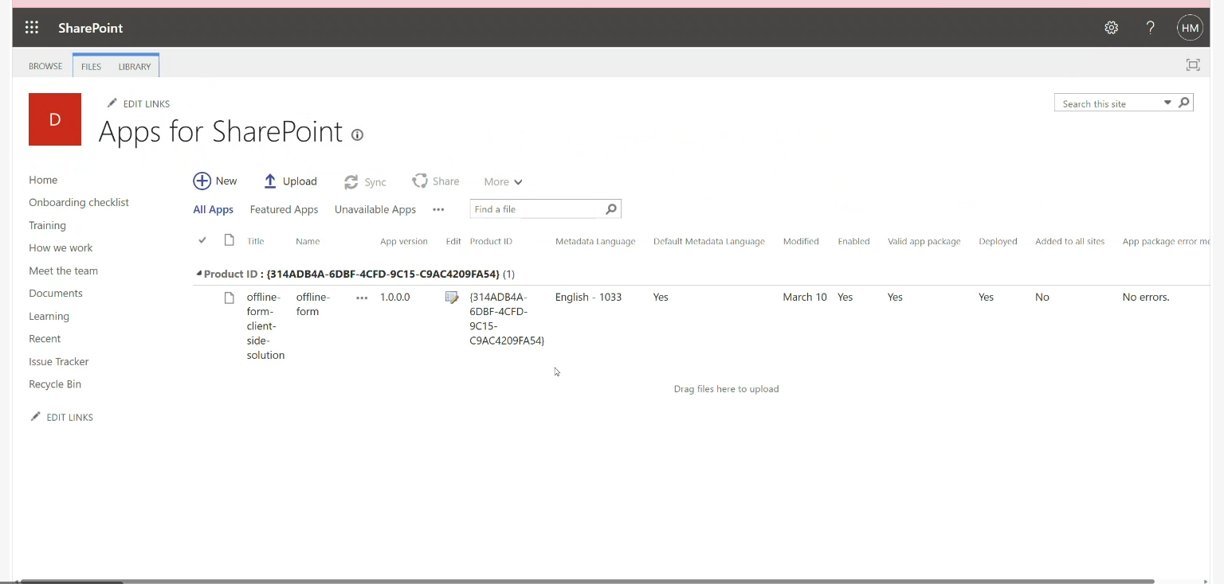1224x584 pixels.
Task: Open the Issue Tracker link
Action: point(59,361)
